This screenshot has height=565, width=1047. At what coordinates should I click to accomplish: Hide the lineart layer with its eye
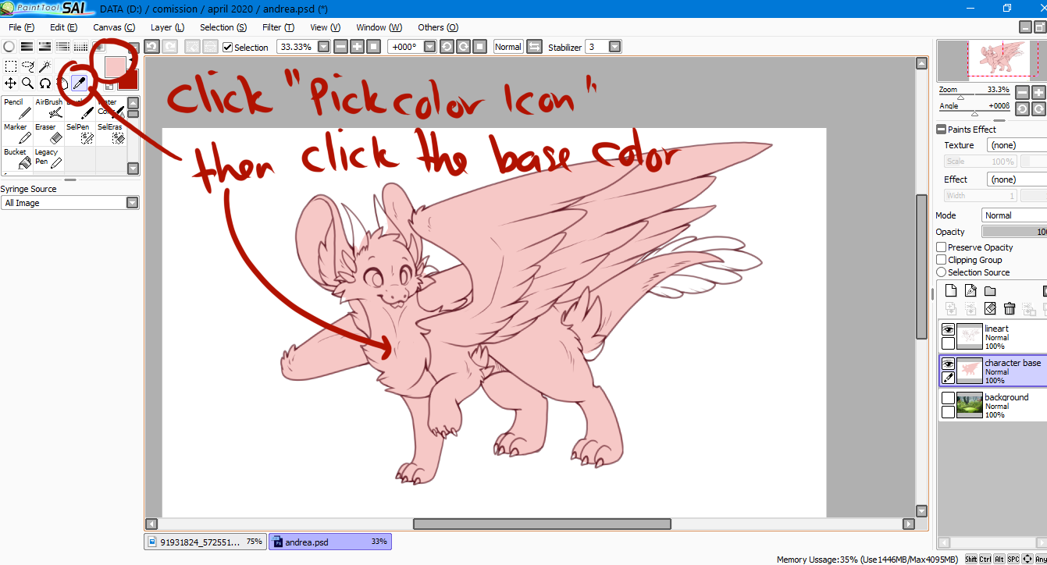948,330
